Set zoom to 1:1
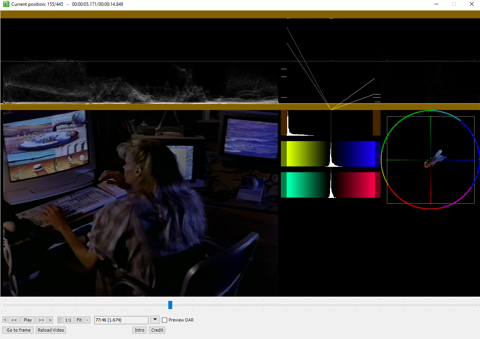Image resolution: width=480 pixels, height=339 pixels. point(68,320)
